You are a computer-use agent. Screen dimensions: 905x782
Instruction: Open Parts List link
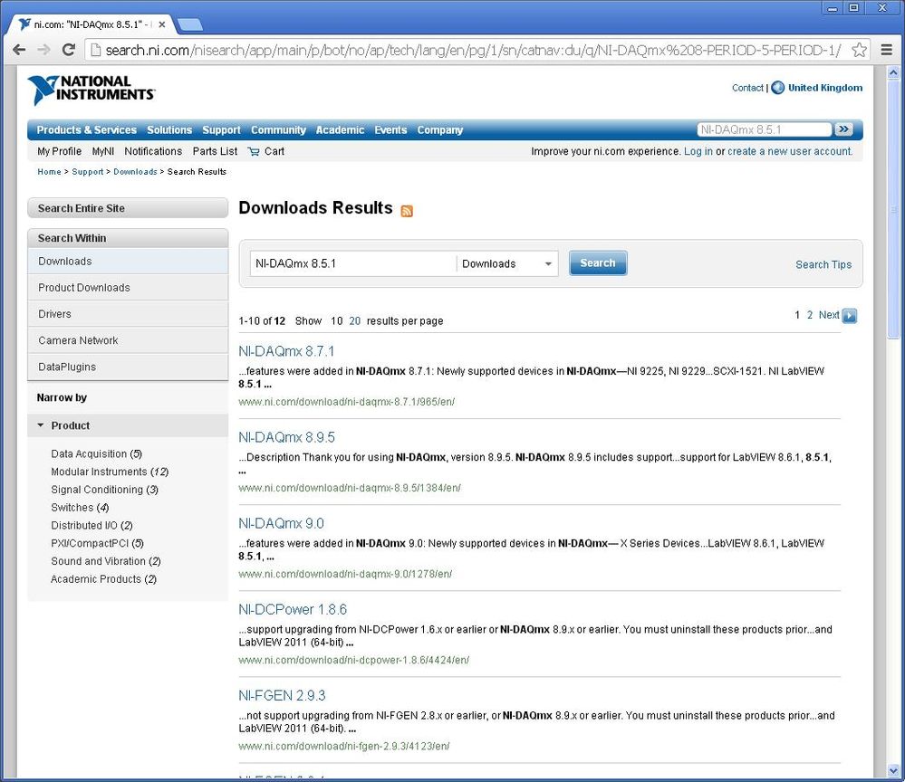tap(215, 151)
